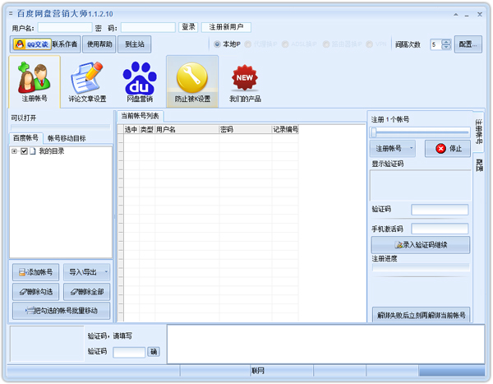Viewport: 493px width, 384px height.
Task: Select the 当前帐号列表 tab
Action: 140,116
